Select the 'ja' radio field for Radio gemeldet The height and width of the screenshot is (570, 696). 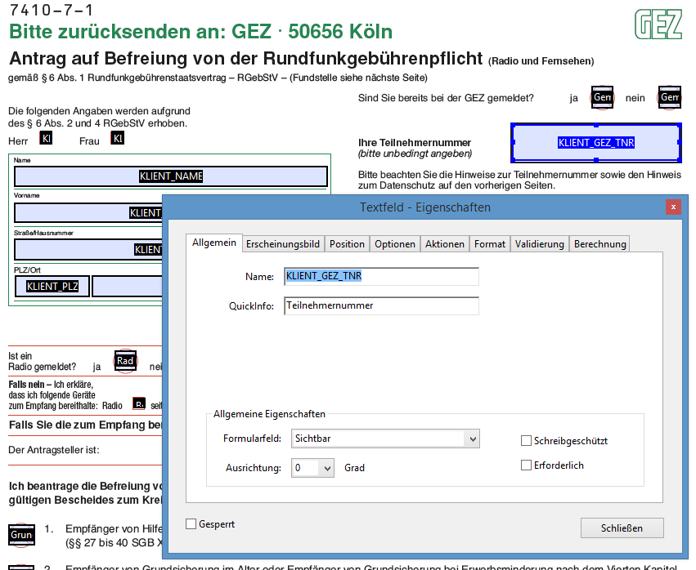coord(125,361)
